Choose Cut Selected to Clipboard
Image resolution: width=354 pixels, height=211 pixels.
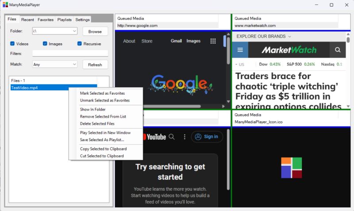tap(102, 156)
